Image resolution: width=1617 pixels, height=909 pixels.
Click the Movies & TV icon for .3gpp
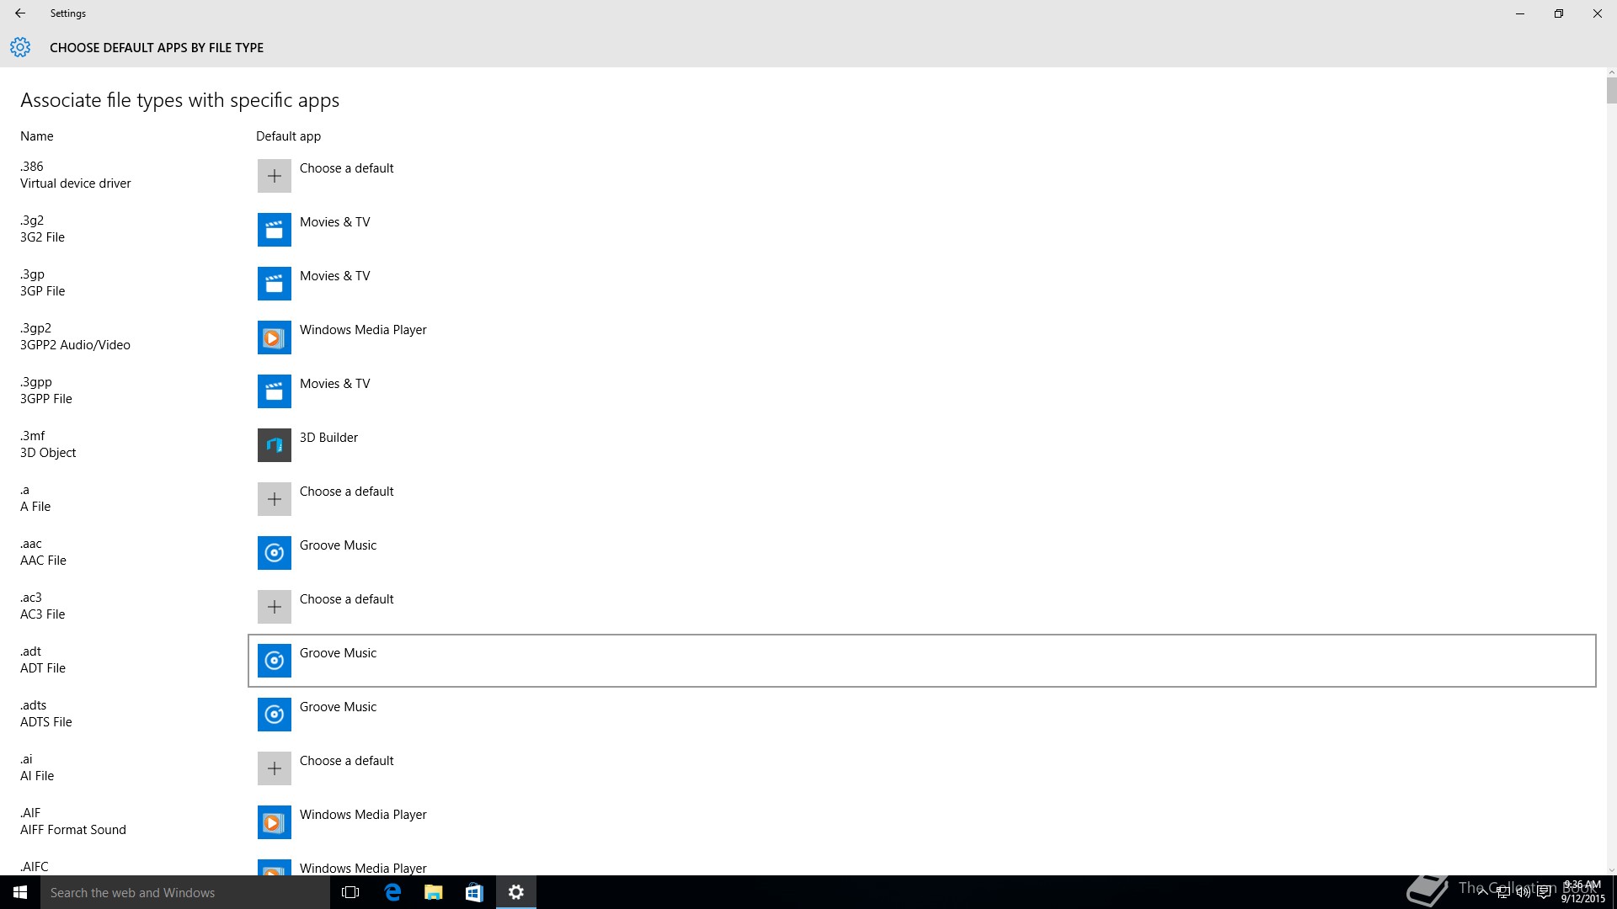click(275, 391)
